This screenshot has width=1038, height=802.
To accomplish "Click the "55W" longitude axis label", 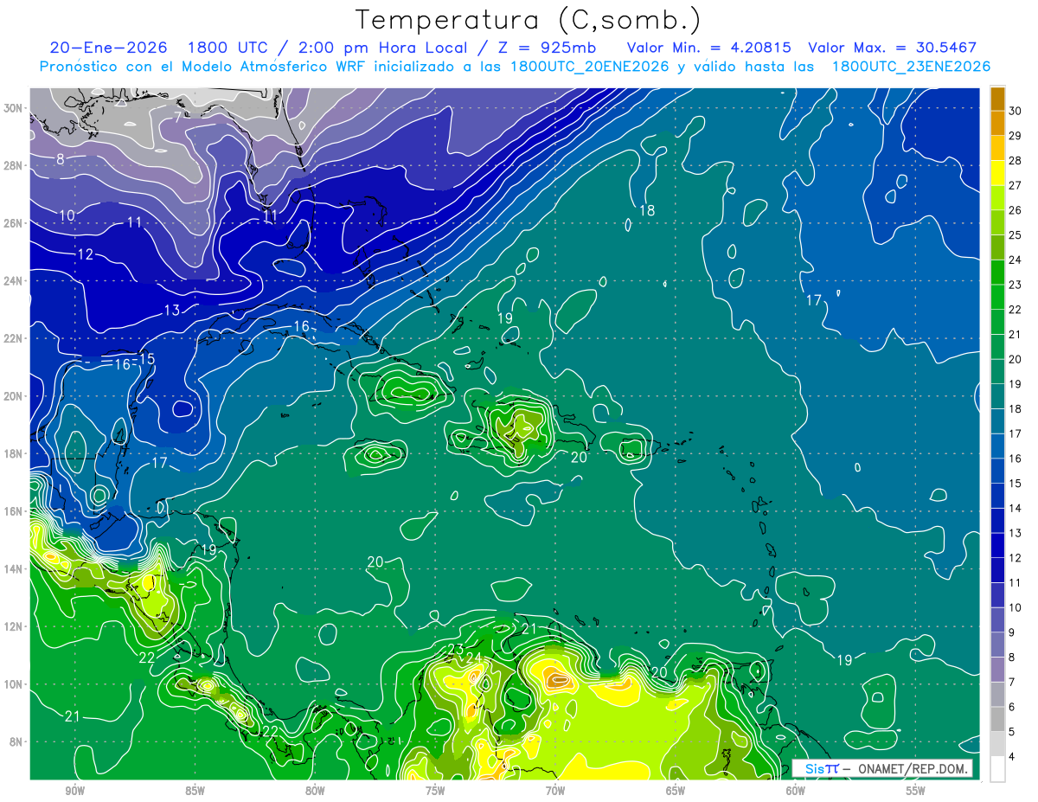I will tap(915, 791).
